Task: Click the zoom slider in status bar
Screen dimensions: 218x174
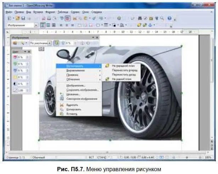Action: [187, 157]
